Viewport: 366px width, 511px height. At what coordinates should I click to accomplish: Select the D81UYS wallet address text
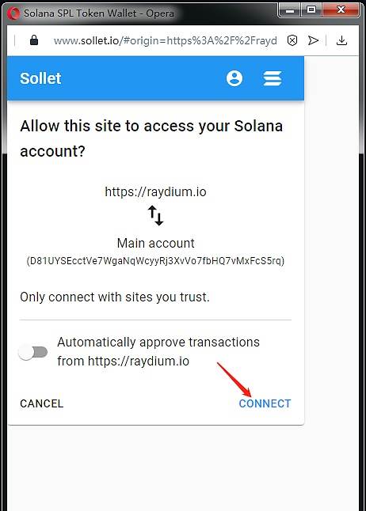click(155, 261)
